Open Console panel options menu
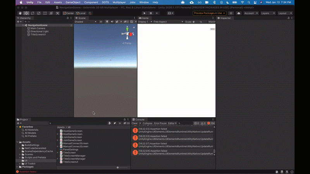The image size is (310, 174). [x=213, y=119]
